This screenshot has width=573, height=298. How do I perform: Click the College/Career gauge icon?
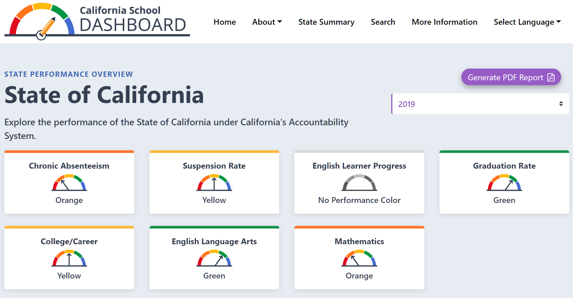(69, 258)
